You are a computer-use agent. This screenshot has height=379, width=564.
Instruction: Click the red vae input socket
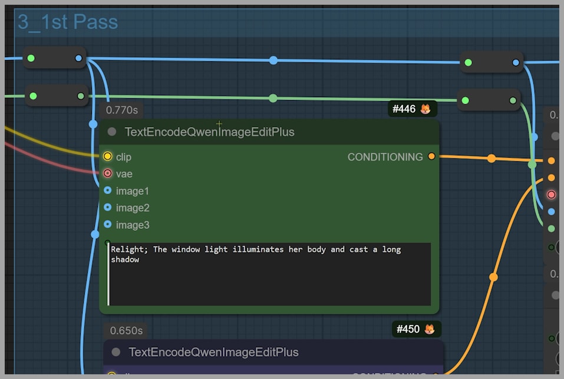(x=107, y=174)
